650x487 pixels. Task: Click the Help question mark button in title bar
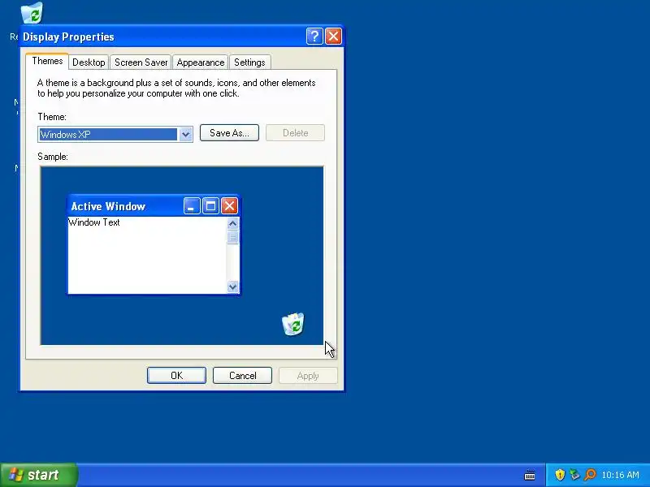click(314, 37)
